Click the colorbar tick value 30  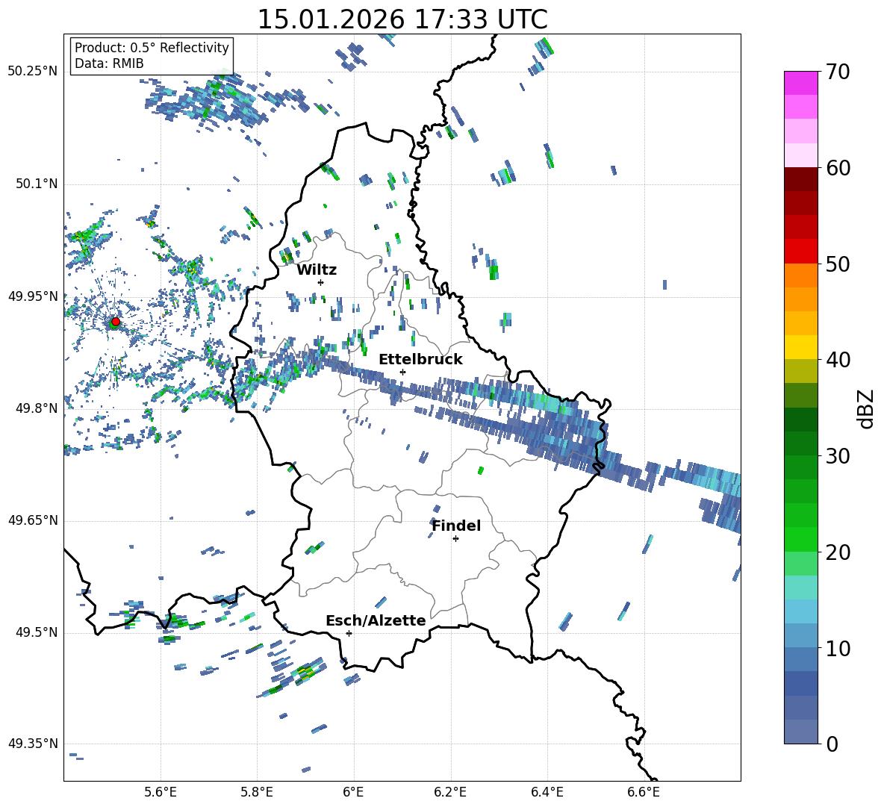click(x=838, y=456)
